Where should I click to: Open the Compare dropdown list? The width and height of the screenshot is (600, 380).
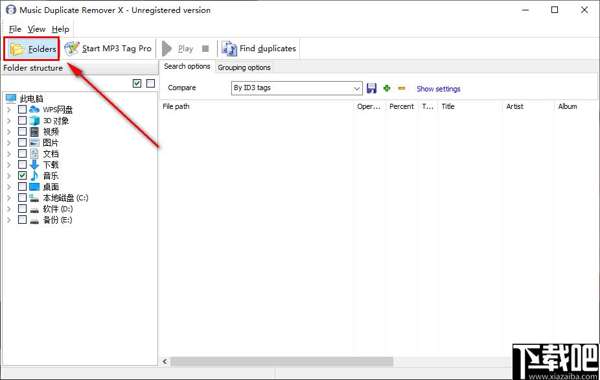pyautogui.click(x=357, y=88)
